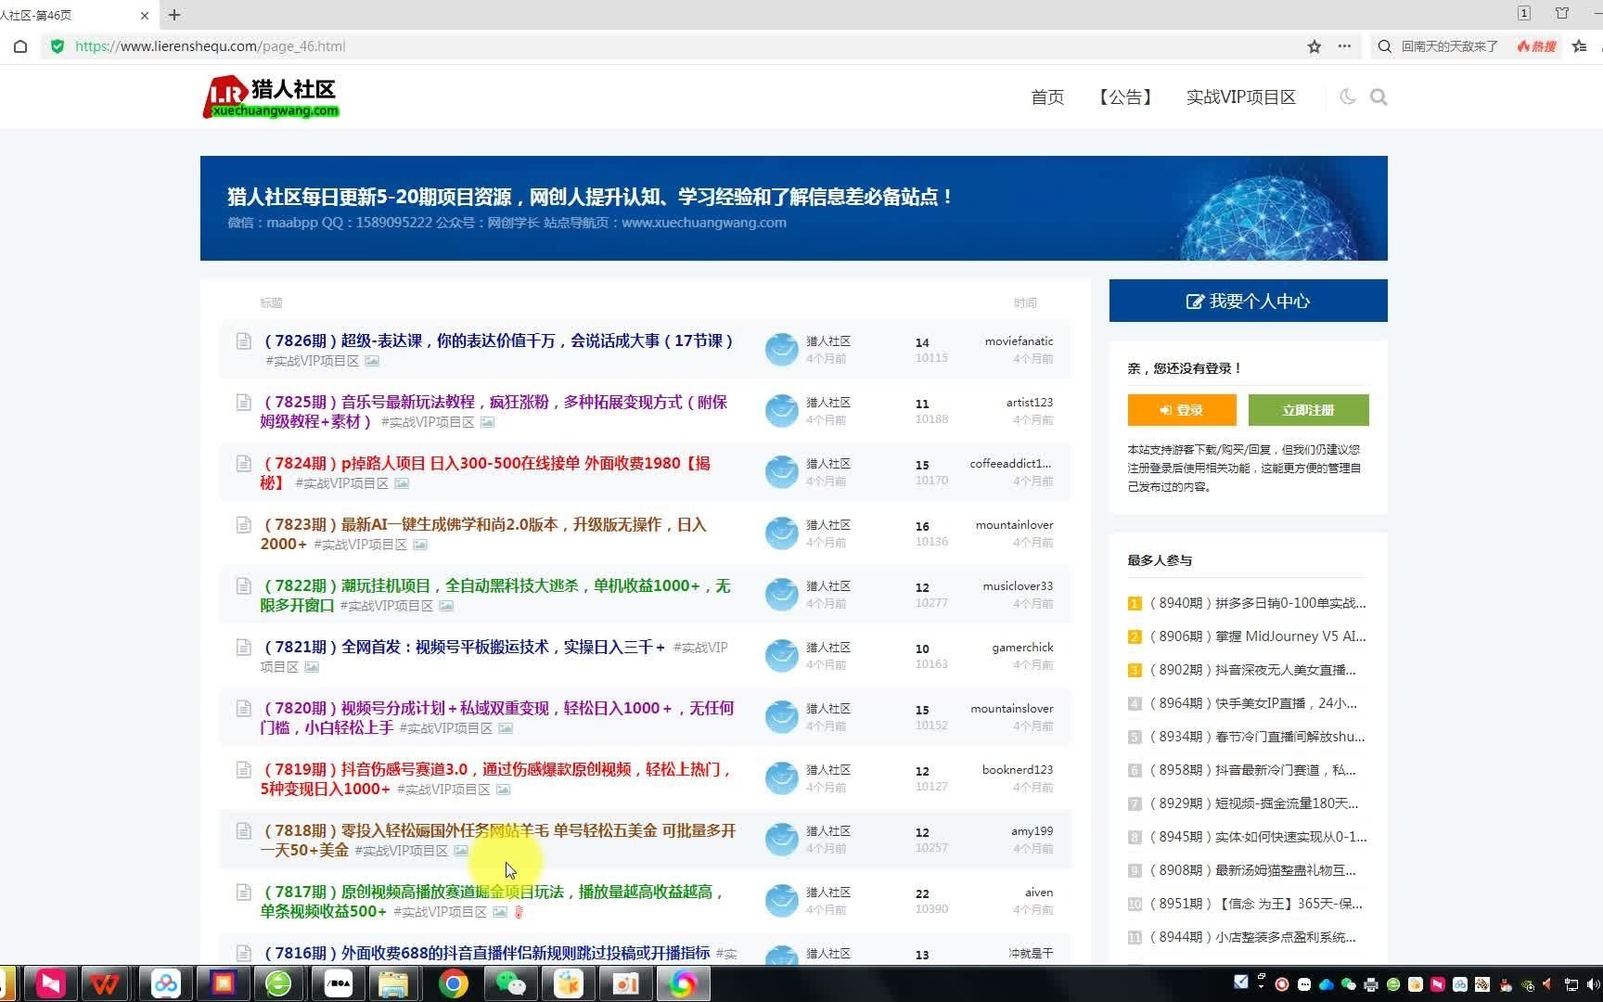This screenshot has height=1002, width=1603.
Task: Open the tab count indicator icon
Action: pos(1524,13)
